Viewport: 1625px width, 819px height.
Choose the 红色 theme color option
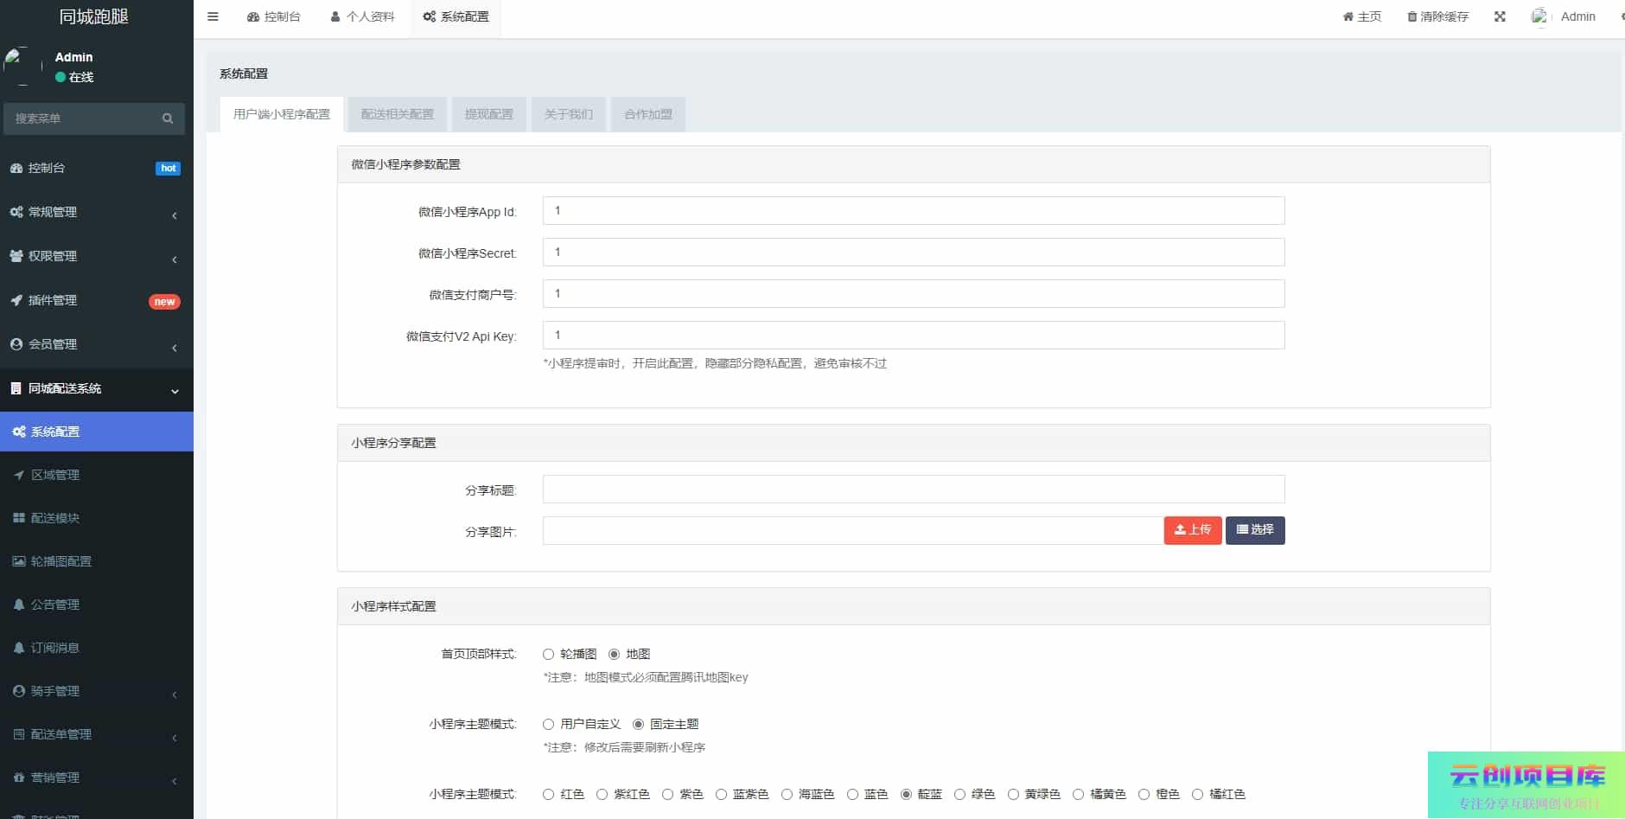548,795
